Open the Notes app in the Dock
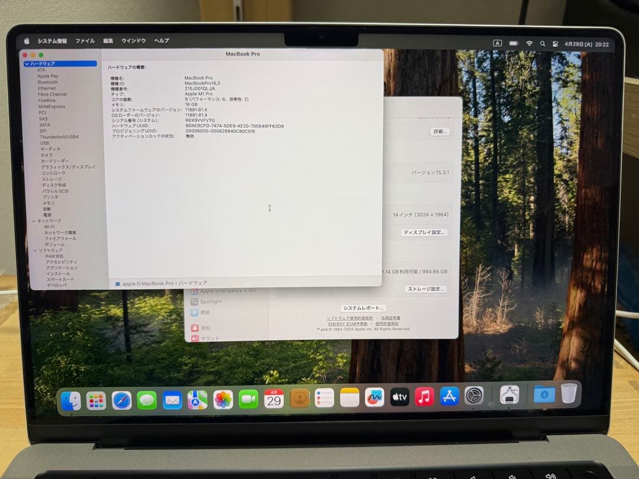Image resolution: width=639 pixels, height=479 pixels. (350, 397)
